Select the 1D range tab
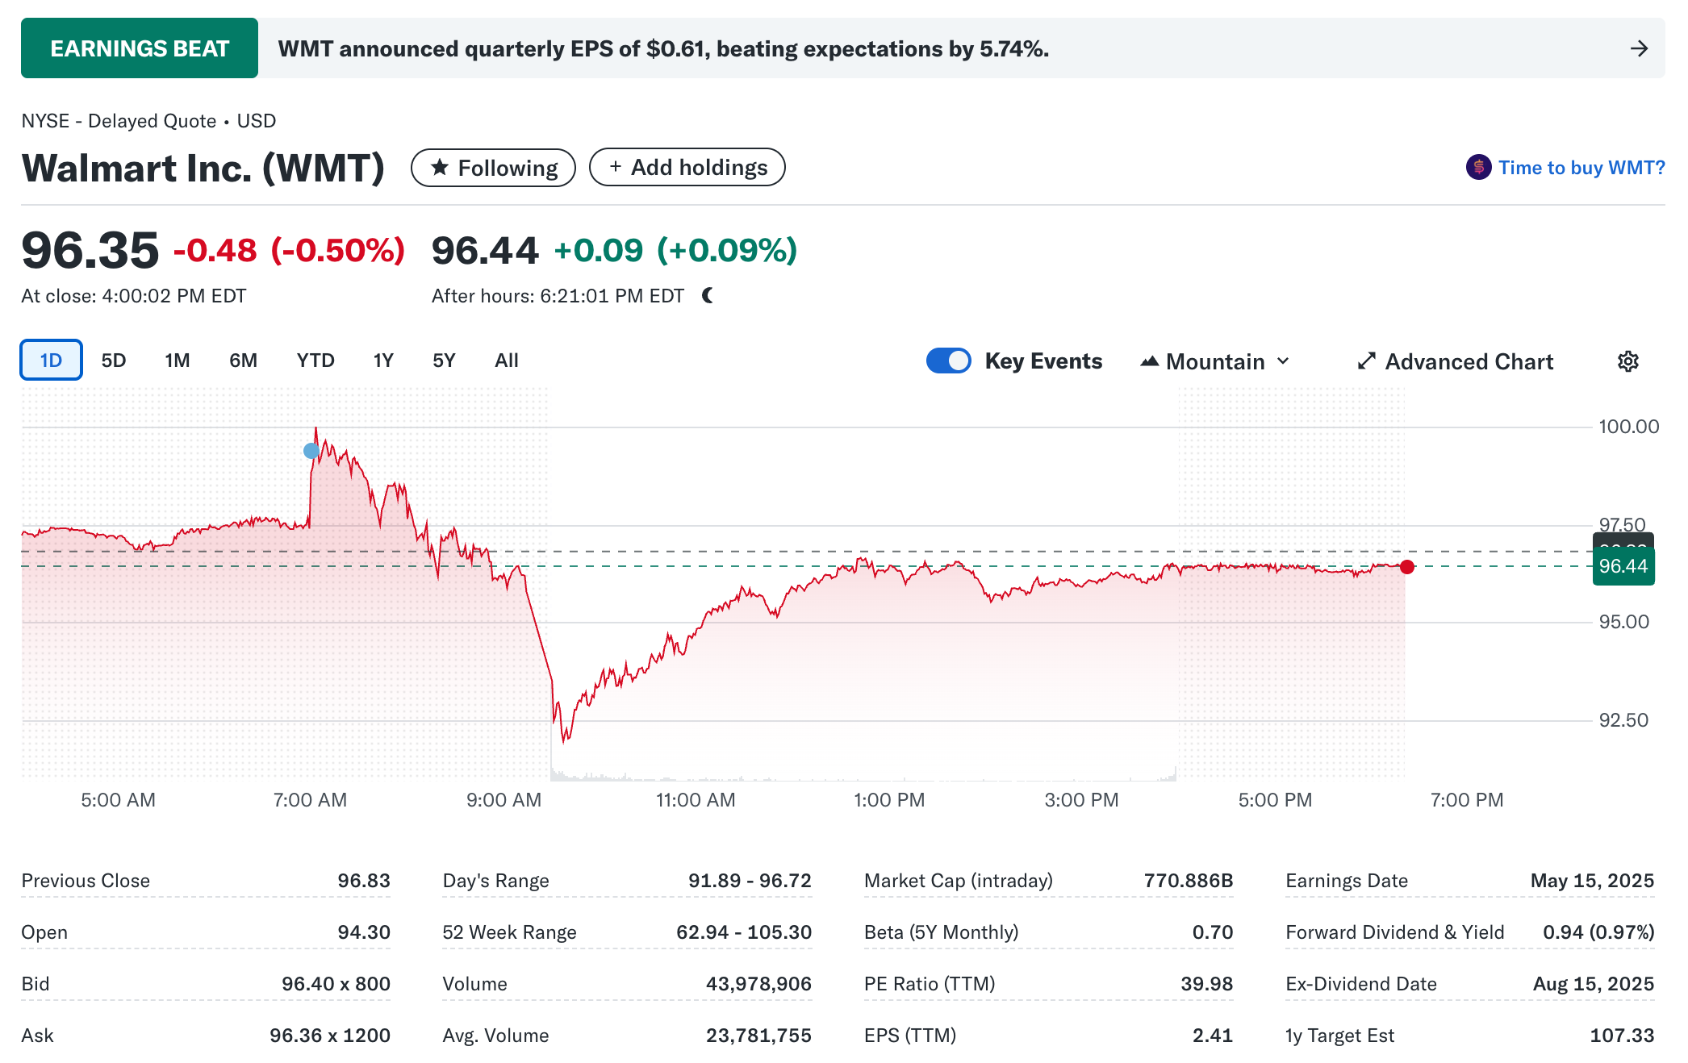Screen dimensions: 1688x1063 (51, 361)
